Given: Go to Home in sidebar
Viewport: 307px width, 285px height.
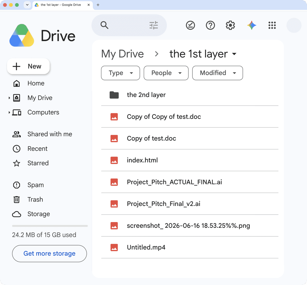Looking at the screenshot, I should pyautogui.click(x=36, y=83).
